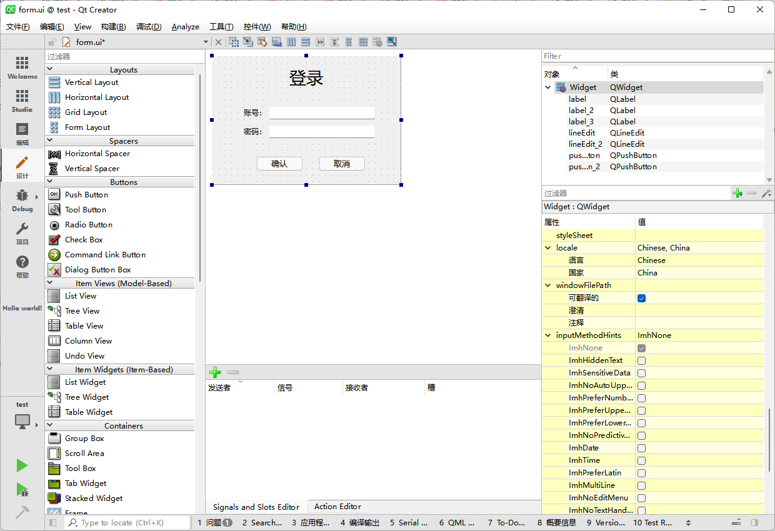775x531 pixels.
Task: Toggle the 可翻译的 checkbox under windowFilePath
Action: click(641, 298)
